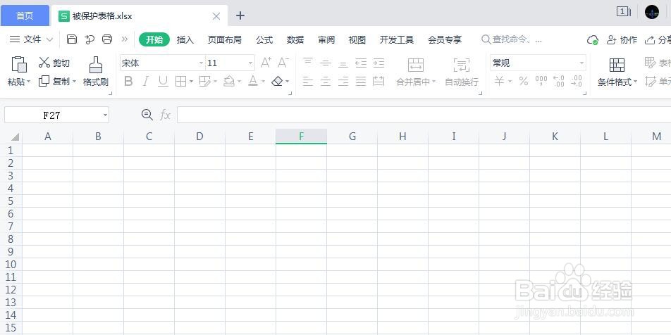Open the Developer Tools tab
This screenshot has height=335, width=671.
[x=397, y=39]
